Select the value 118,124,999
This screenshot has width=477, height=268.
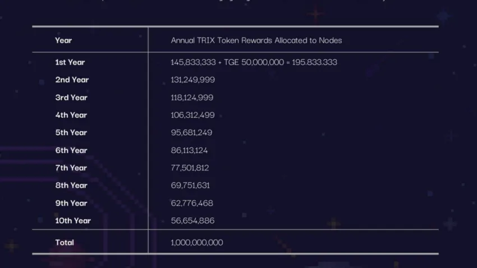pyautogui.click(x=192, y=98)
